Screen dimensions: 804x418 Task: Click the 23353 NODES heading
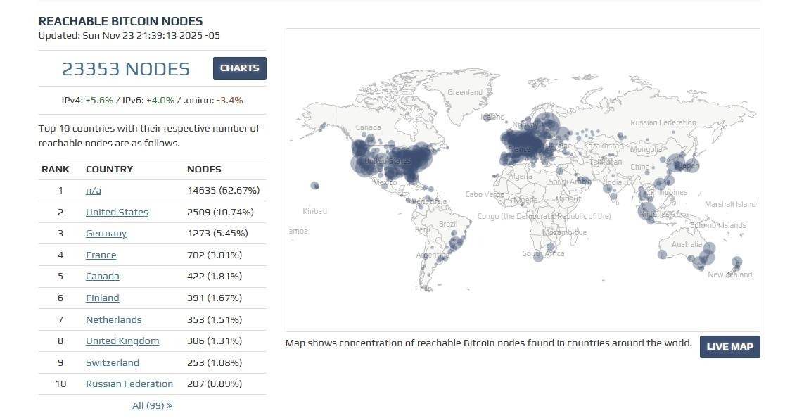point(125,68)
